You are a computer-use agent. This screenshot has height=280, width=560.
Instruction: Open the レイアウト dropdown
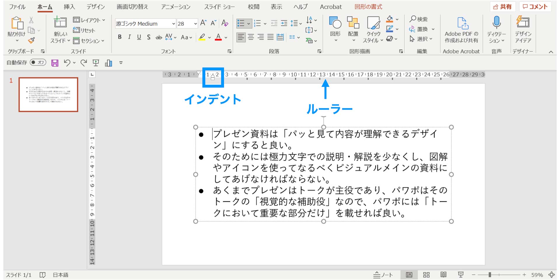tap(89, 20)
